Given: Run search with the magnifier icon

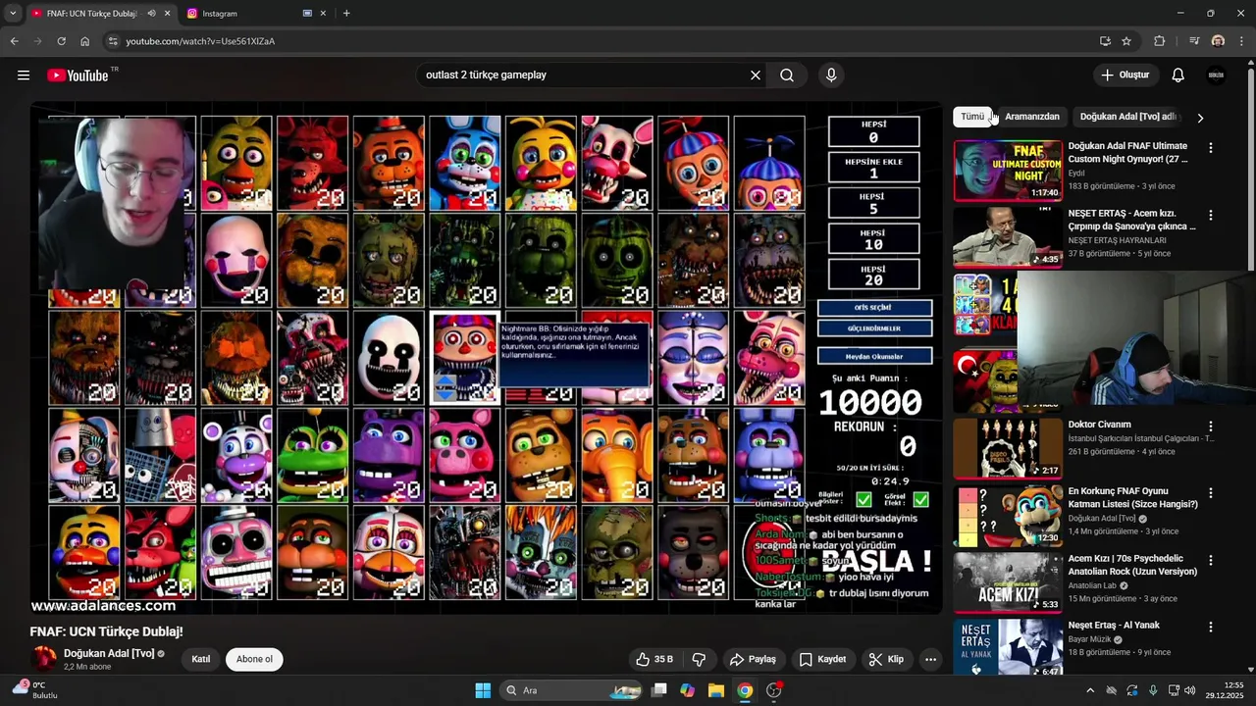Looking at the screenshot, I should coord(787,76).
